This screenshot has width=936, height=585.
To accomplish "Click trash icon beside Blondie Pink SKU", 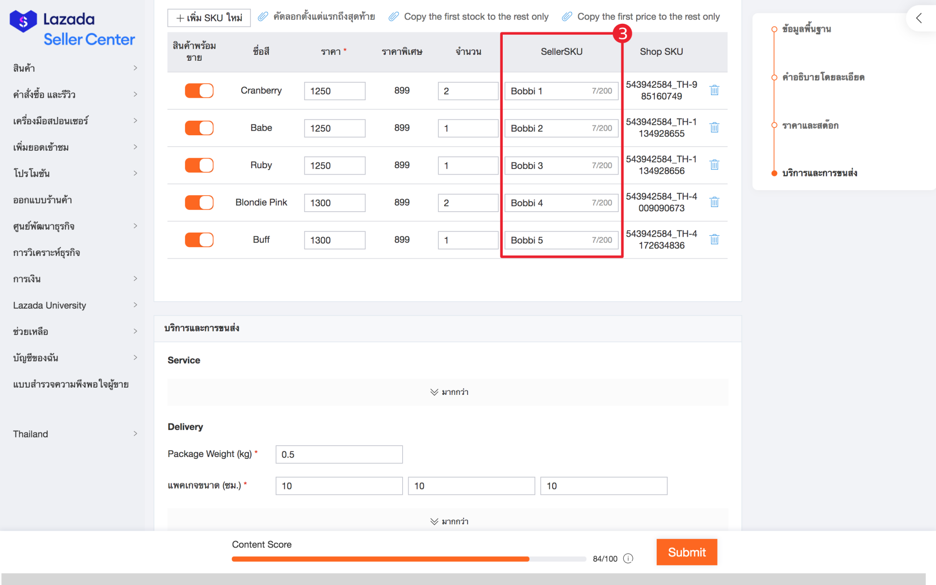I will pos(714,202).
